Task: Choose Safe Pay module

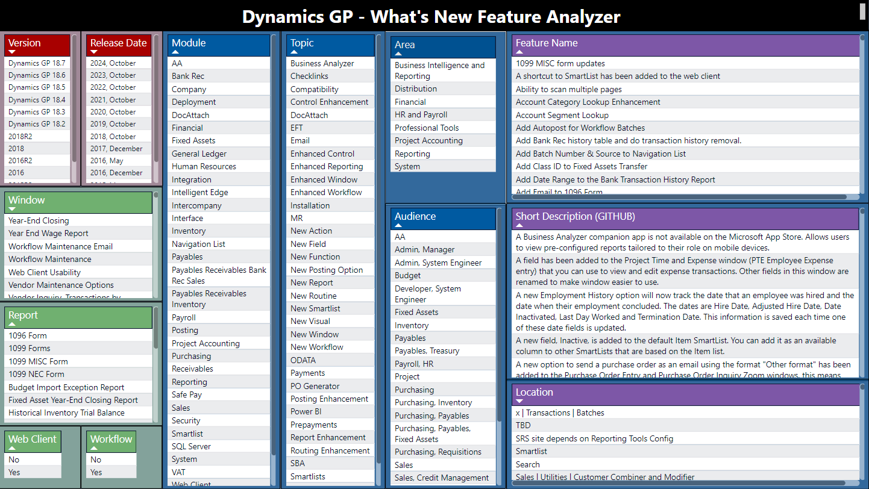Action: (x=219, y=394)
